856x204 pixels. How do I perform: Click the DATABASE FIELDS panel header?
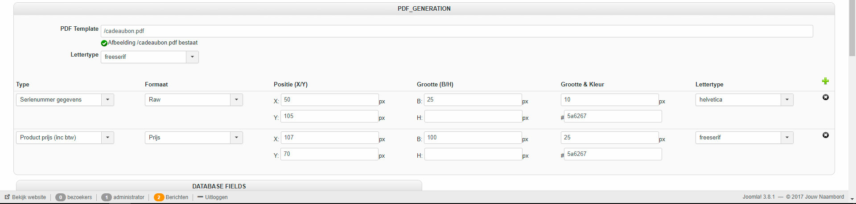(x=219, y=186)
